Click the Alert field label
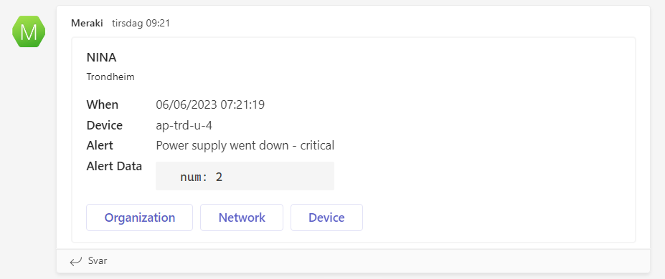Image resolution: width=665 pixels, height=279 pixels. coord(100,145)
